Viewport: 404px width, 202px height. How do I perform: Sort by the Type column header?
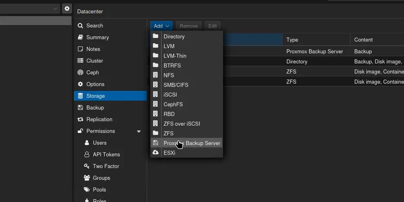click(316, 40)
